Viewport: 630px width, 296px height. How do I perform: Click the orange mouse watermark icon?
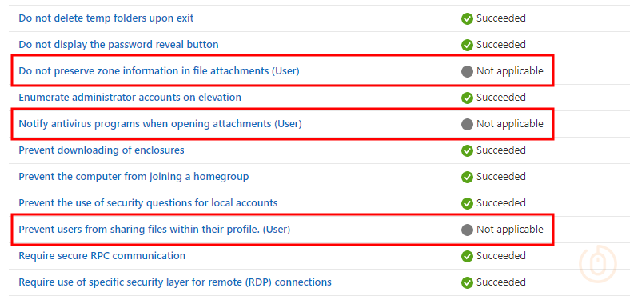597,264
